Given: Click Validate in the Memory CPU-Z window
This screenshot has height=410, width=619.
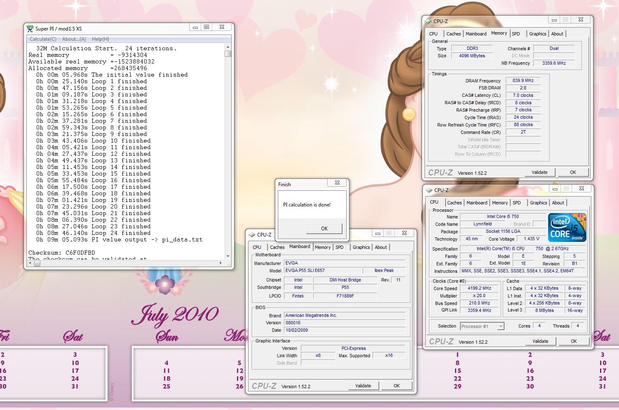Looking at the screenshot, I should click(539, 172).
